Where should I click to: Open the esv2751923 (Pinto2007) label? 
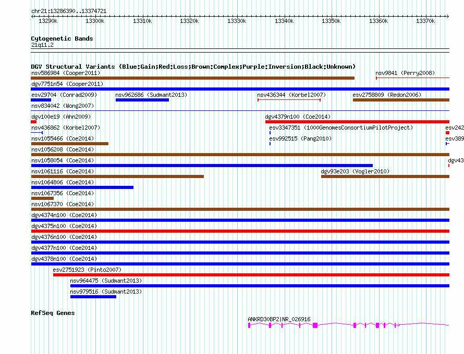pos(87,270)
